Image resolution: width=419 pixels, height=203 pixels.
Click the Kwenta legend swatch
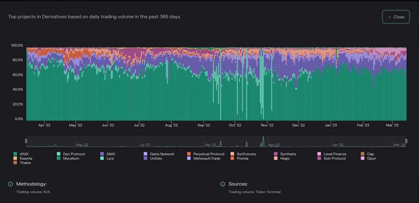15,158
